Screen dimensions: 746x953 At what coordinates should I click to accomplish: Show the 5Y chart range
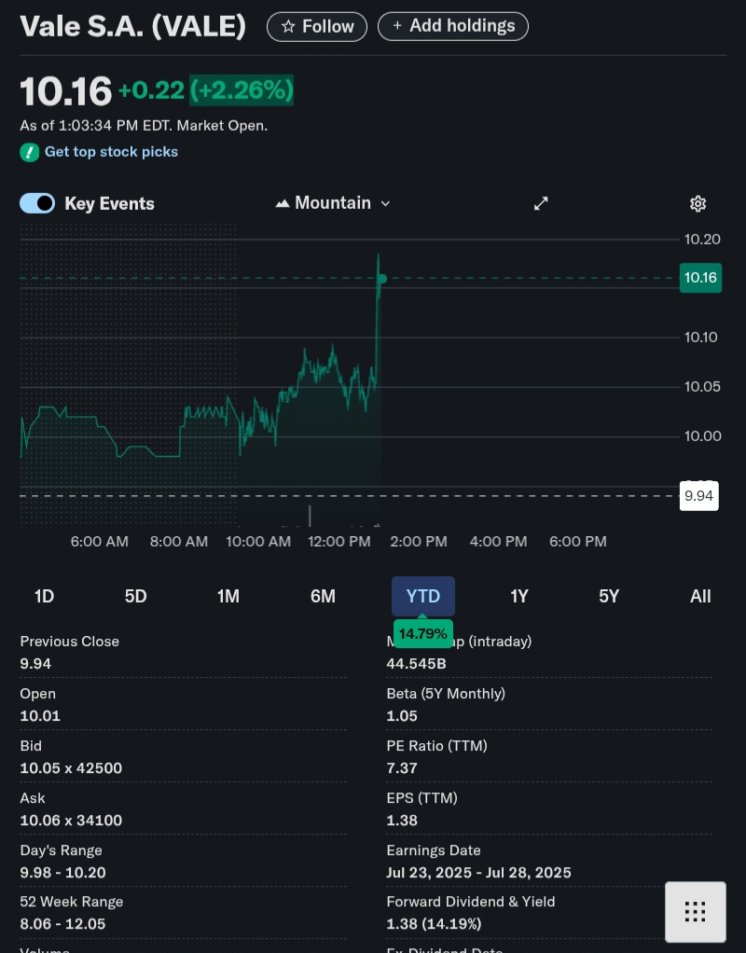609,596
